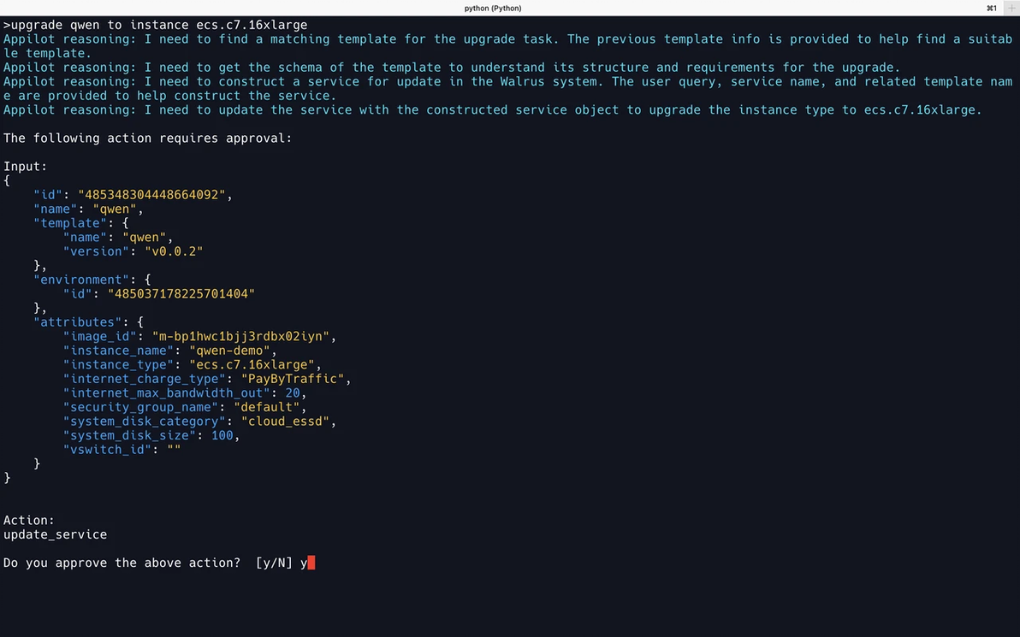Click the typed command upgrade qwen line

156,25
